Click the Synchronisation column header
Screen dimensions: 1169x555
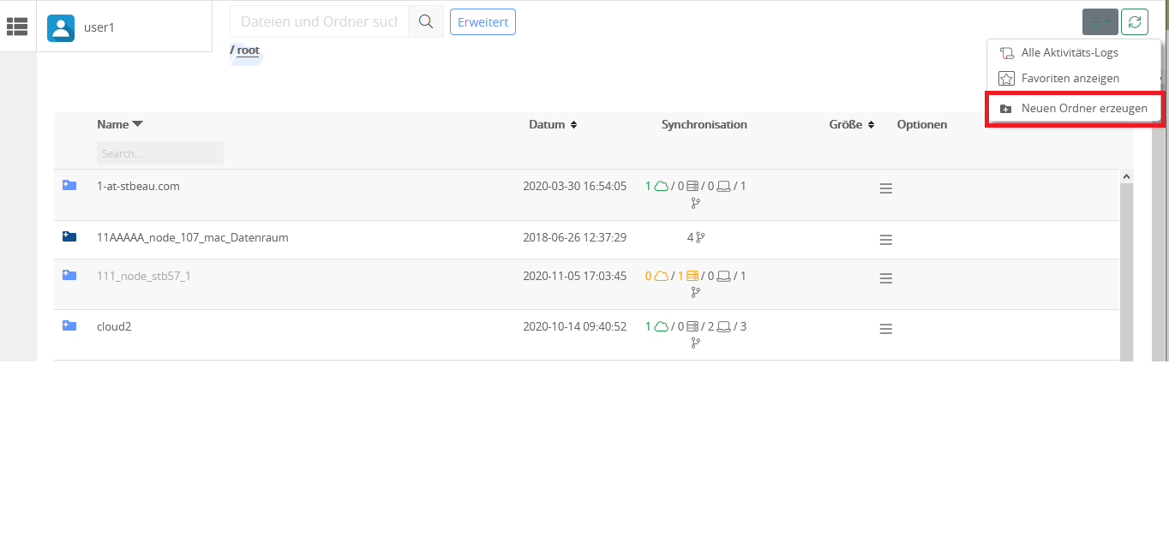704,124
